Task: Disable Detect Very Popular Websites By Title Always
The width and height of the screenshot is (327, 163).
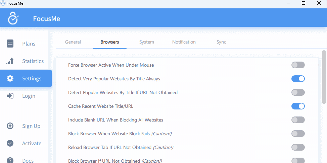Action: tap(298, 79)
